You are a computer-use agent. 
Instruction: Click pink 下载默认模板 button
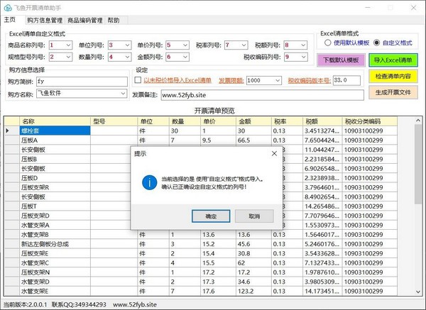(x=342, y=60)
